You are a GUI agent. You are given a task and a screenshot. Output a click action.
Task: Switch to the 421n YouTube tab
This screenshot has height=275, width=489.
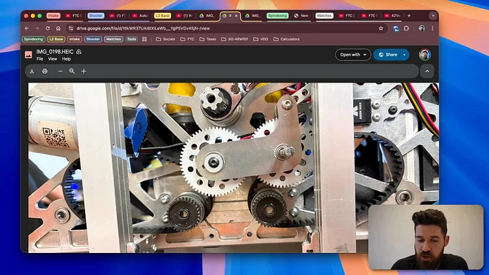(x=393, y=16)
